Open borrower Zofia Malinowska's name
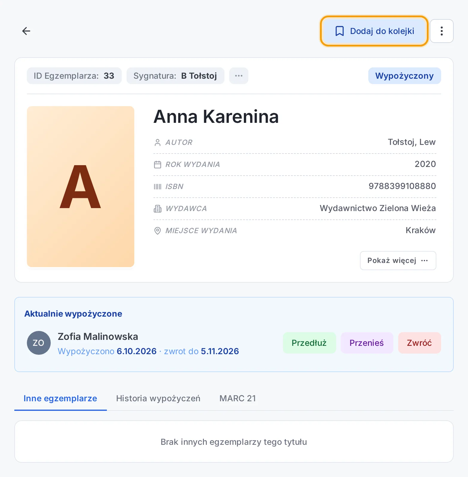This screenshot has width=468, height=477. (98, 337)
